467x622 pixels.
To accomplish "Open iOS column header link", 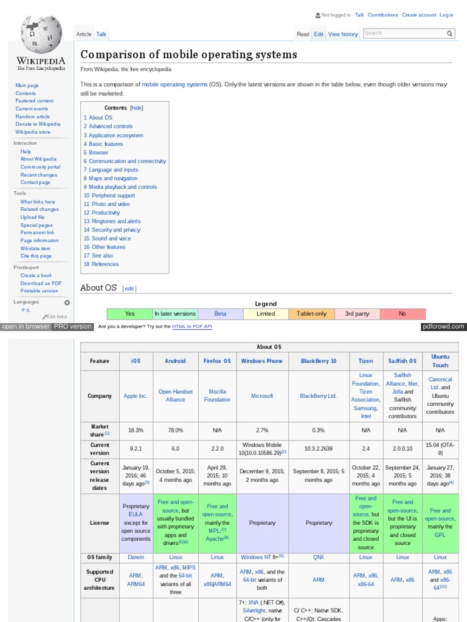I will 136,361.
